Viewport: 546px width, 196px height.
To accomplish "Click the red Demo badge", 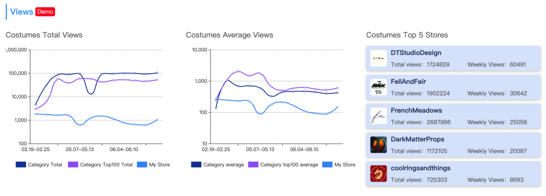I will (x=45, y=12).
